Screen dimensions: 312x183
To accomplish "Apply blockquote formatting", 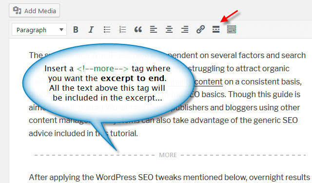I will [138, 29].
